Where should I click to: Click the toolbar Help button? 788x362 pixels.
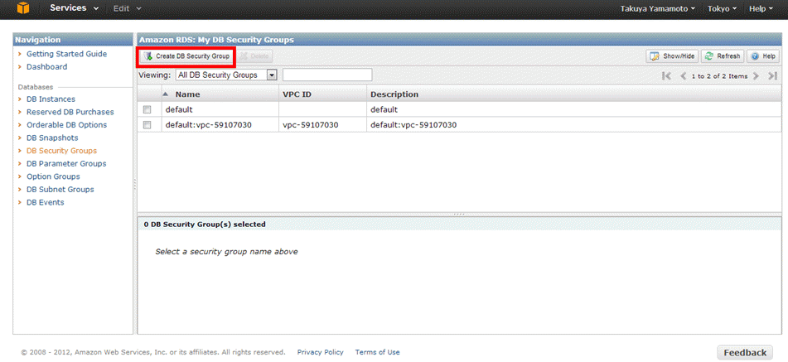click(763, 56)
